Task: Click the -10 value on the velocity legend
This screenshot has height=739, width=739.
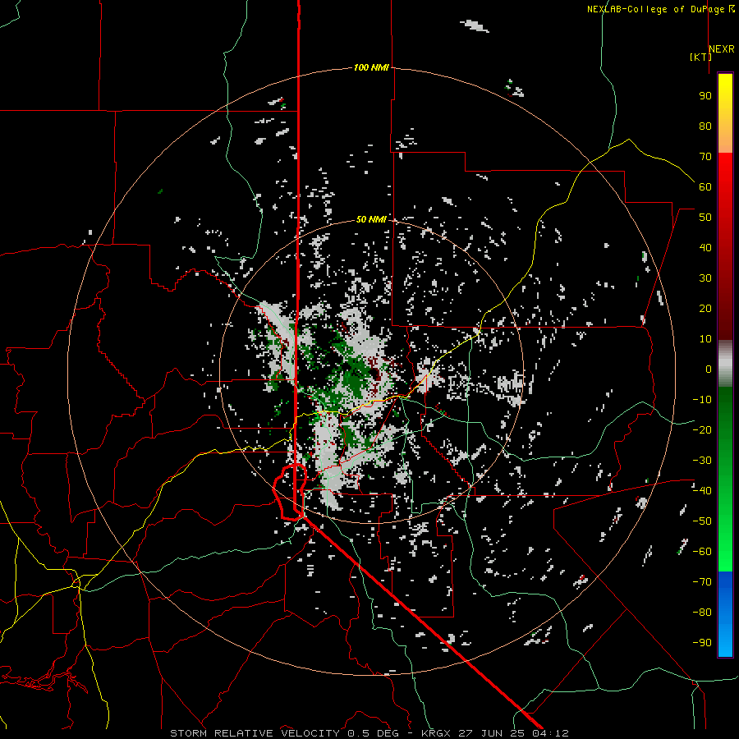Action: (702, 400)
